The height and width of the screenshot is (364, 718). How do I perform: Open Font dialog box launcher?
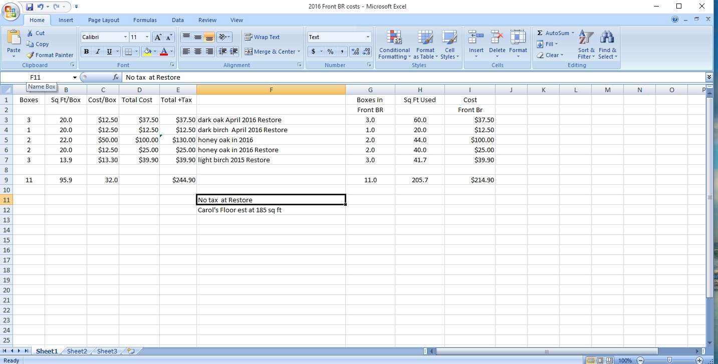point(173,65)
